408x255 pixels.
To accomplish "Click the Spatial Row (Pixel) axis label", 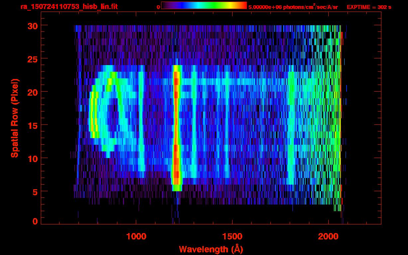I will coord(15,118).
